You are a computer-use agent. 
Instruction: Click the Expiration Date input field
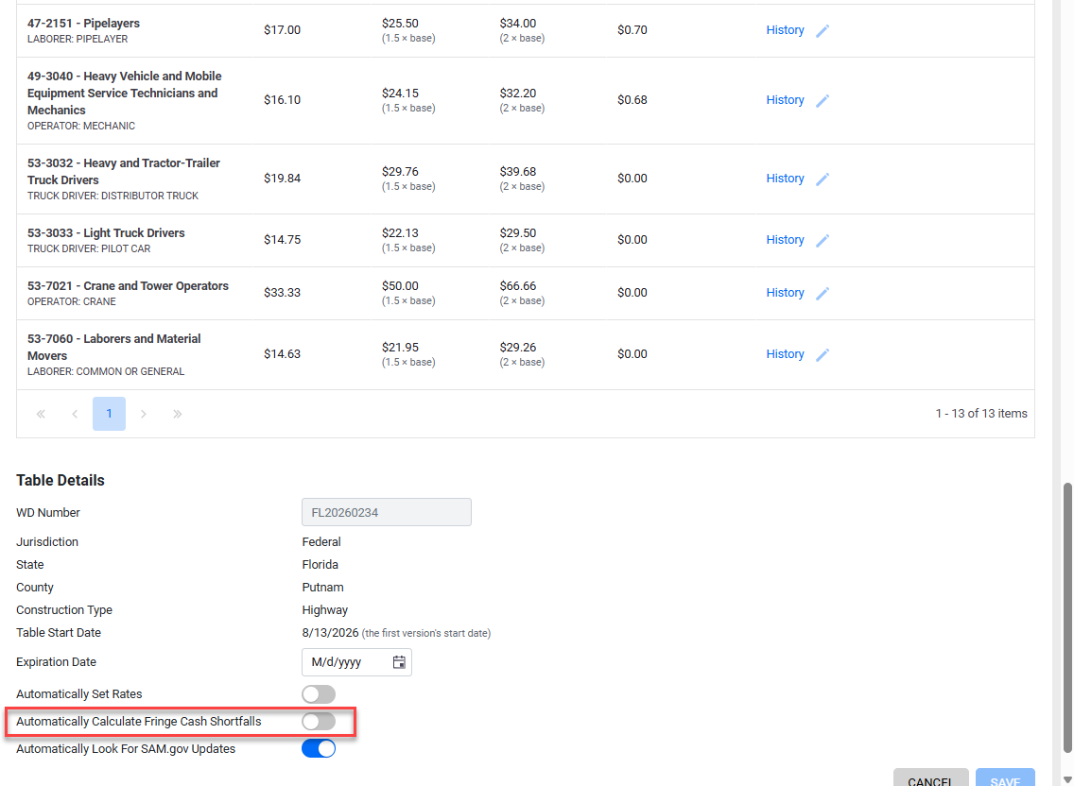coord(356,662)
